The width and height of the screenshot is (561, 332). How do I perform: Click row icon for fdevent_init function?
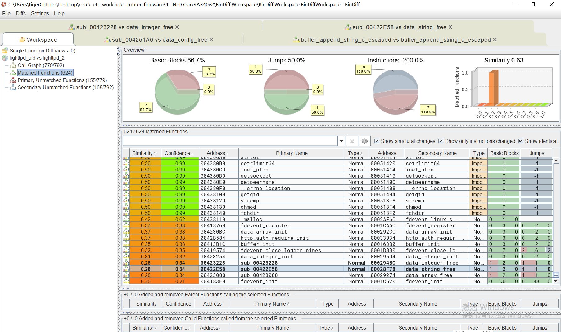(x=126, y=281)
